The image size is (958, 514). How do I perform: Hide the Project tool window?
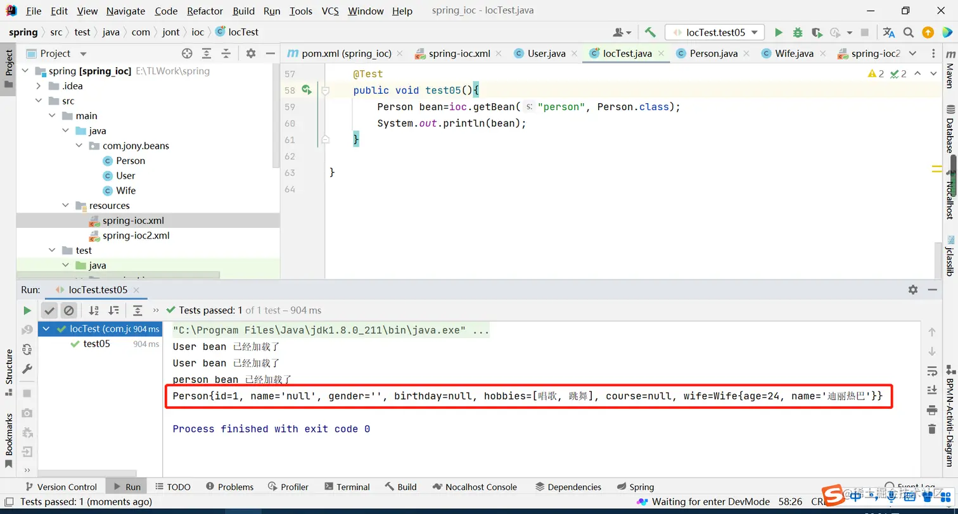click(271, 54)
